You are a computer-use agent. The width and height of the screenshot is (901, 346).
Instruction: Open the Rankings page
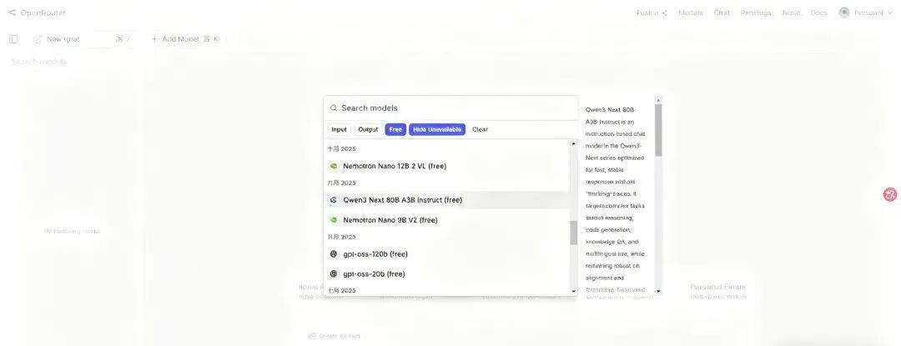point(756,13)
